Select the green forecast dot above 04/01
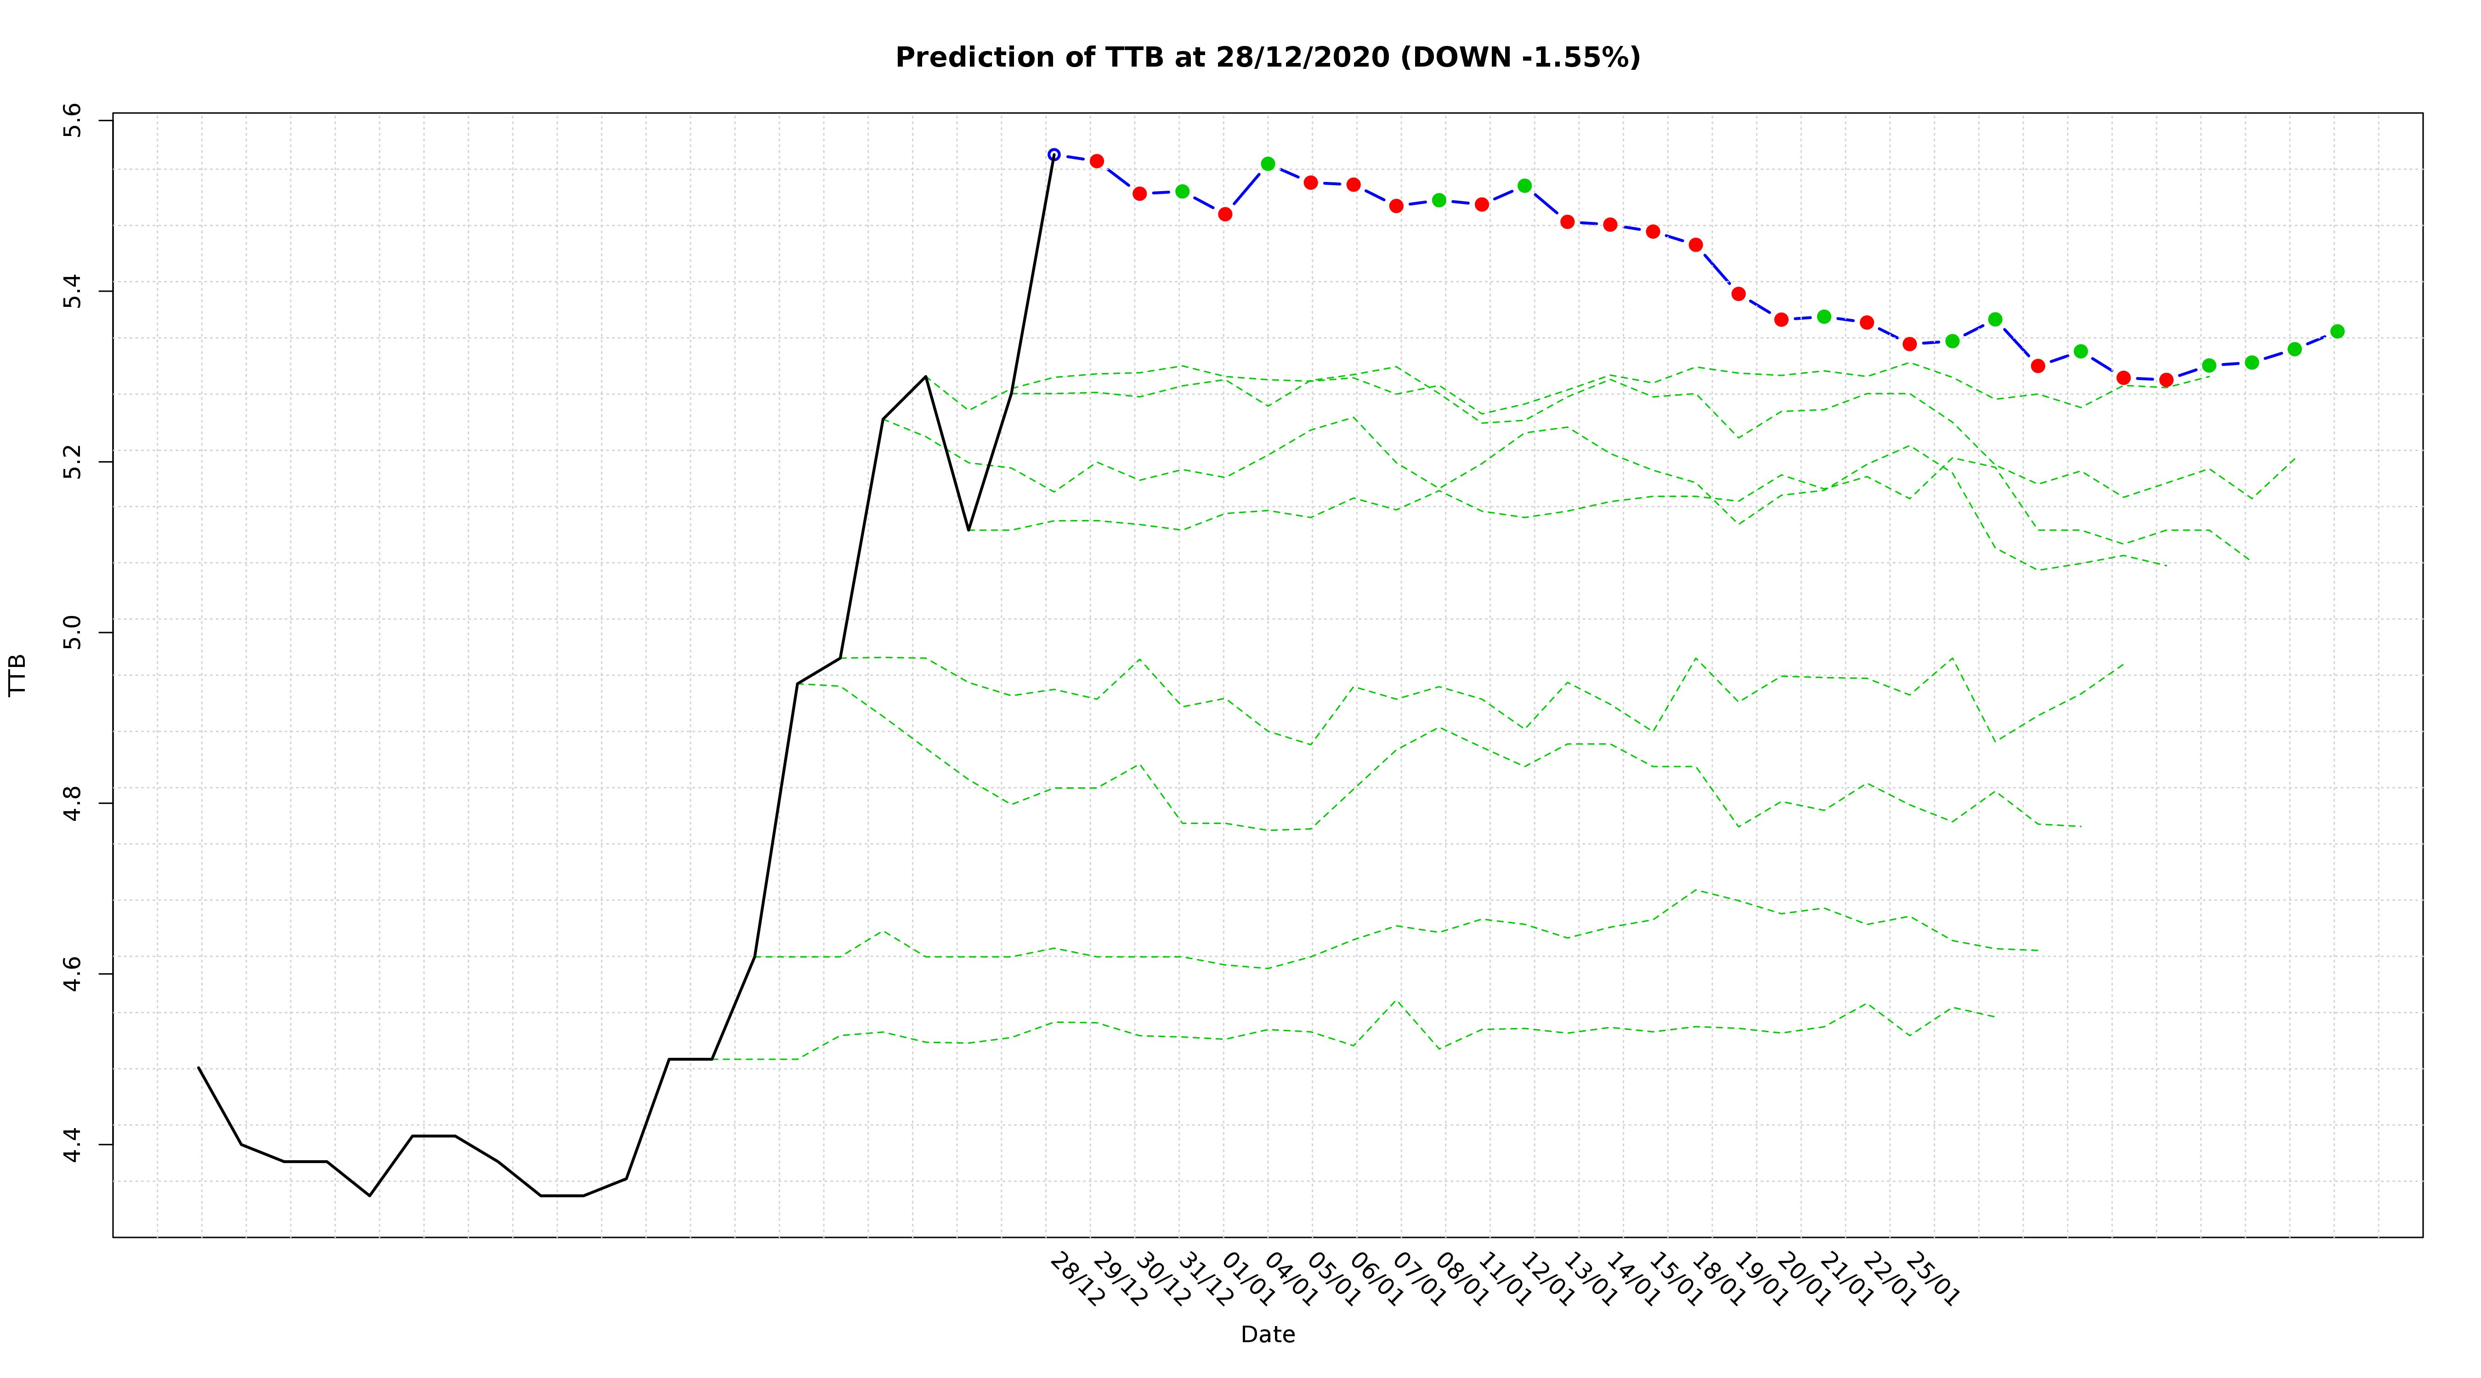This screenshot has width=2481, height=1378. 1268,164
